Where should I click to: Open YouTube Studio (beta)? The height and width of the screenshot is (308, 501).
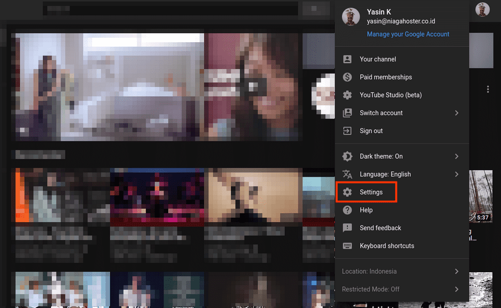tap(391, 95)
